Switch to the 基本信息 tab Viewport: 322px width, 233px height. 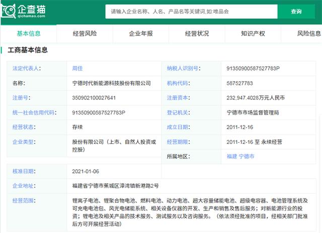point(29,34)
